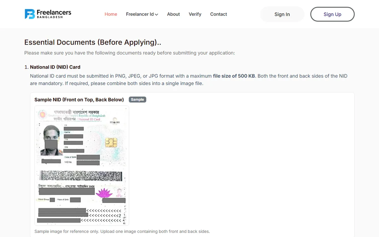The width and height of the screenshot is (379, 237).
Task: Go to the About page
Action: (173, 14)
